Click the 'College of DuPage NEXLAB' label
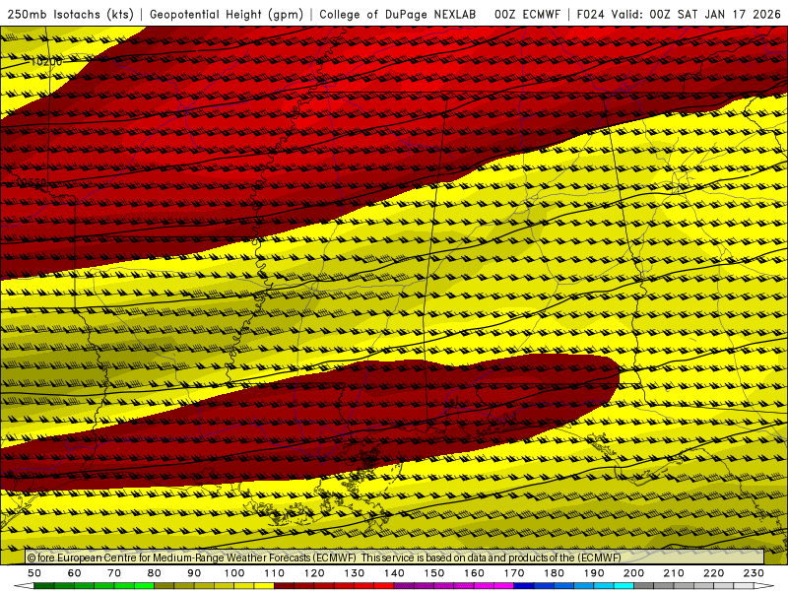788x591 pixels. (398, 15)
